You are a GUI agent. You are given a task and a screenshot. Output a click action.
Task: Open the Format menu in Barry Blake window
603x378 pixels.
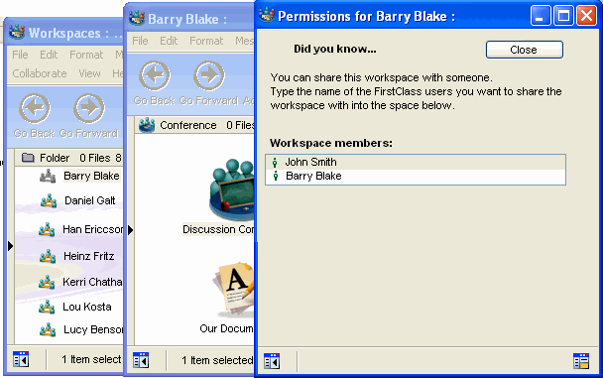206,41
